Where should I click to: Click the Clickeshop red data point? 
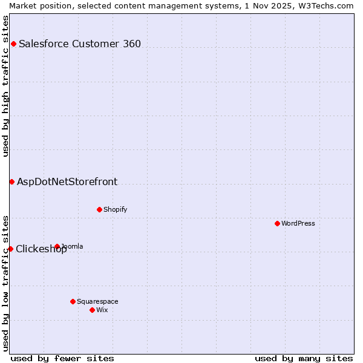[x=10, y=249]
